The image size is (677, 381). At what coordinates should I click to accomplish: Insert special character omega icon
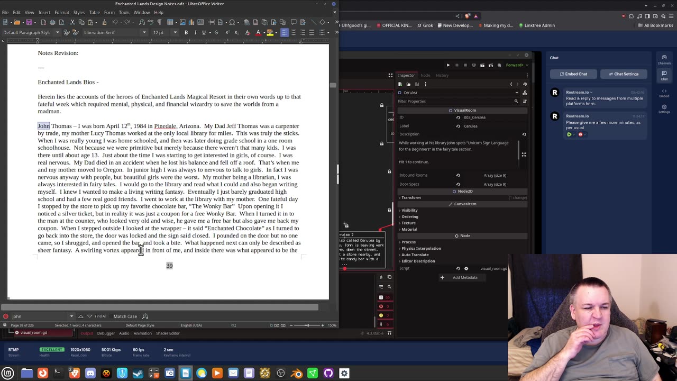[x=232, y=22]
